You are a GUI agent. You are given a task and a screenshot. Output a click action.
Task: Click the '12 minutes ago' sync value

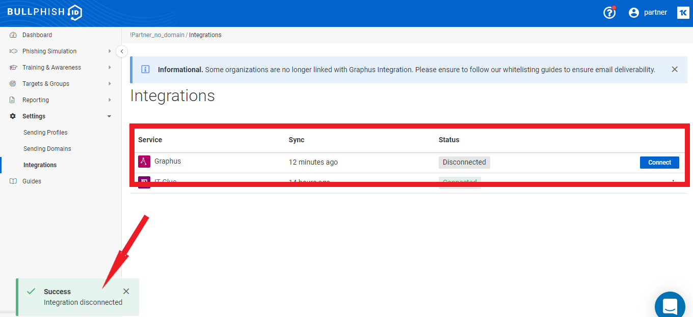(313, 162)
